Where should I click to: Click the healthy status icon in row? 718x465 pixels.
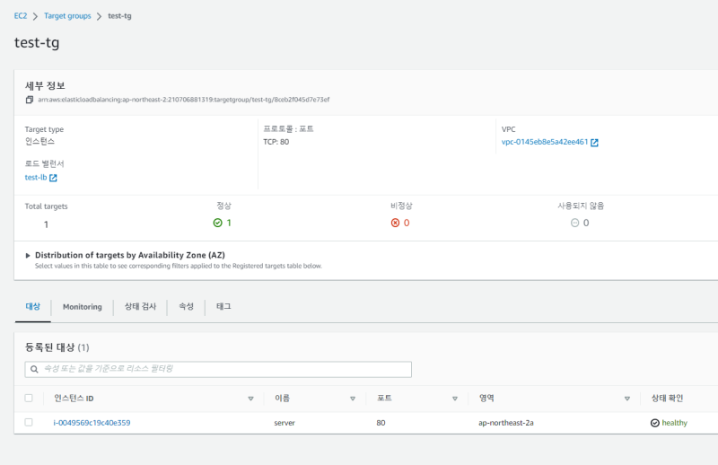click(655, 423)
